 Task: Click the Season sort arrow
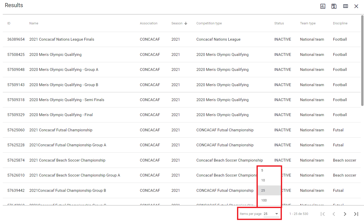(x=186, y=23)
